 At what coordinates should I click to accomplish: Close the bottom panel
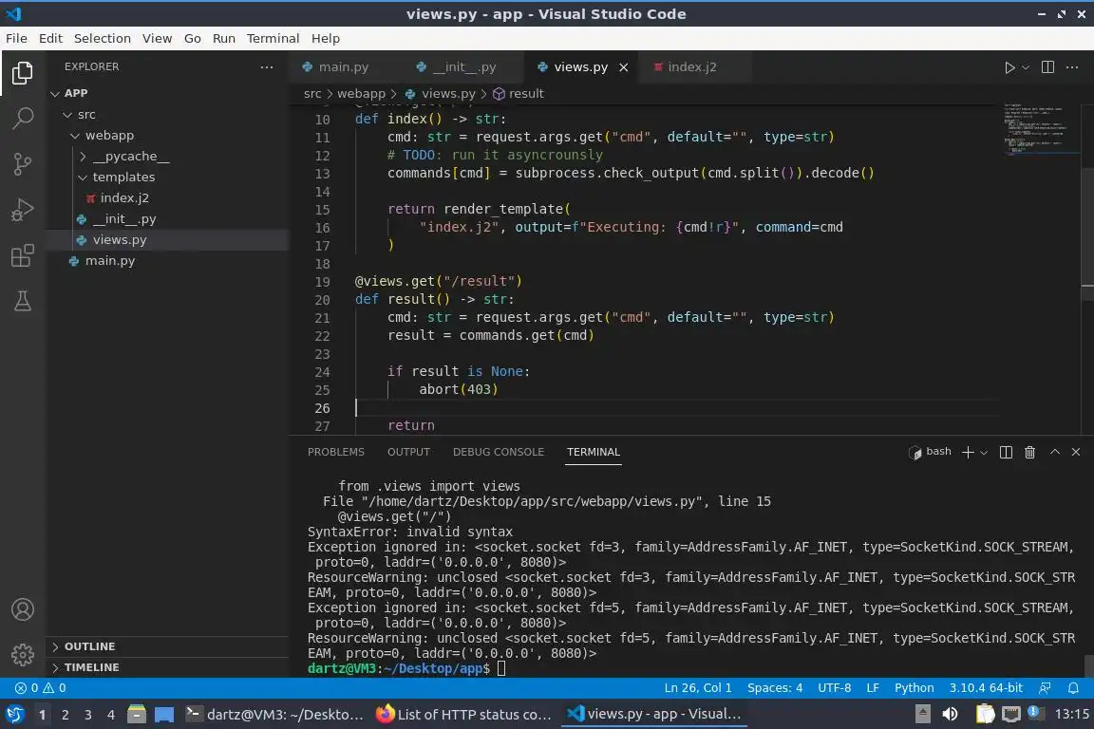click(x=1076, y=452)
